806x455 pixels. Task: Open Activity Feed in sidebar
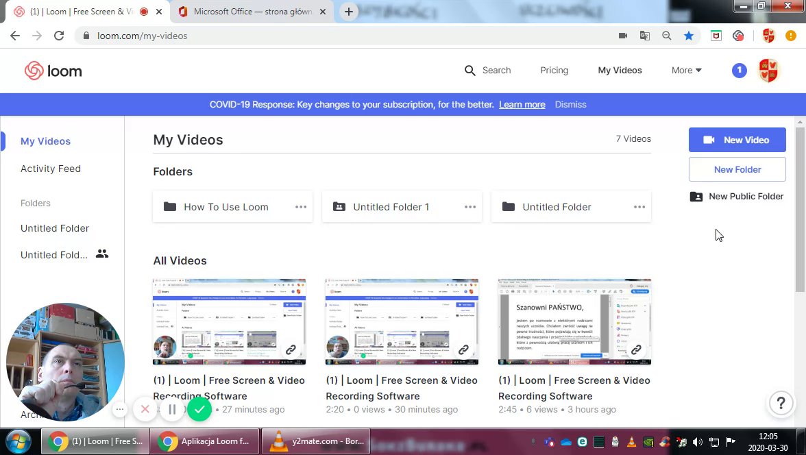(x=51, y=169)
